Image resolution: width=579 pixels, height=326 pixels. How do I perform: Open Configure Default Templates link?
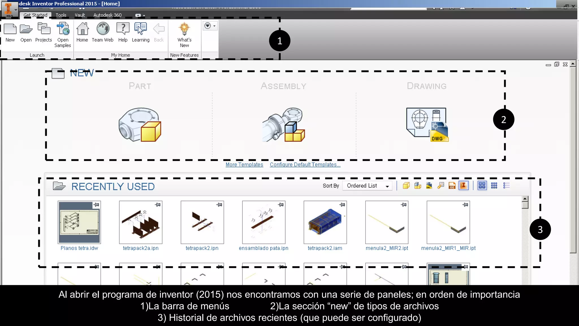click(305, 165)
